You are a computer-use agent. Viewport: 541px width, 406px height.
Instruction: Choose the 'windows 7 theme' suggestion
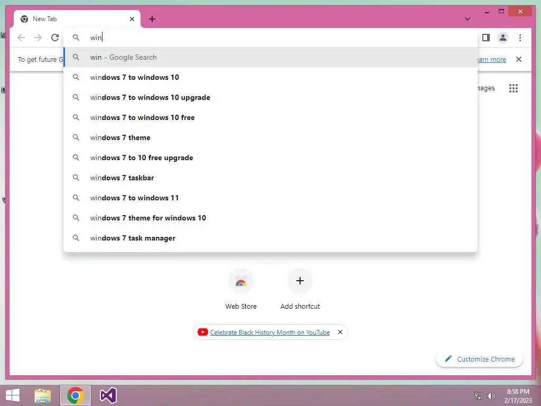point(271,137)
